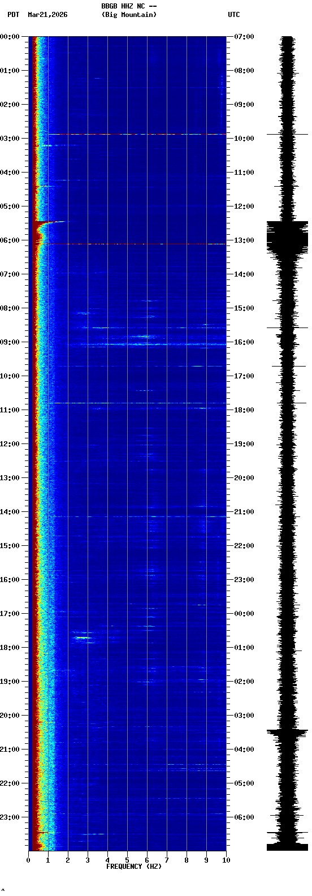
Task: Click the 04:00 label on the UTC axis
Action: click(244, 749)
